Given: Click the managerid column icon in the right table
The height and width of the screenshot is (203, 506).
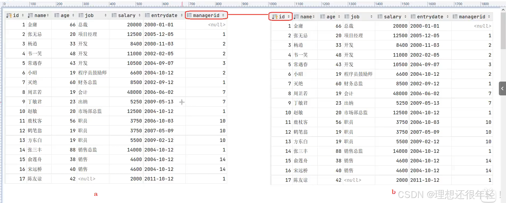Looking at the screenshot, I should tap(455, 17).
